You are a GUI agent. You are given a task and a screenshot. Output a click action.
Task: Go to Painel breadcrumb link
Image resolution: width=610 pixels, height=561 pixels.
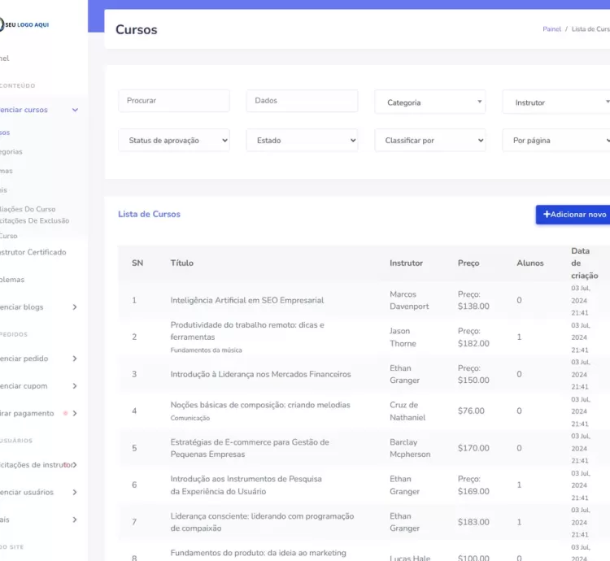click(551, 29)
